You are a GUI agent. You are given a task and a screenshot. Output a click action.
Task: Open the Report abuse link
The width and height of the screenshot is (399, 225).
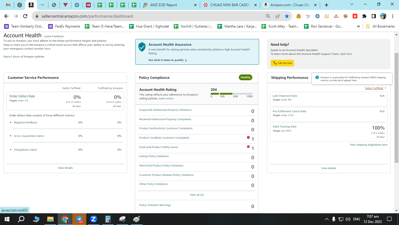[x=12, y=57]
